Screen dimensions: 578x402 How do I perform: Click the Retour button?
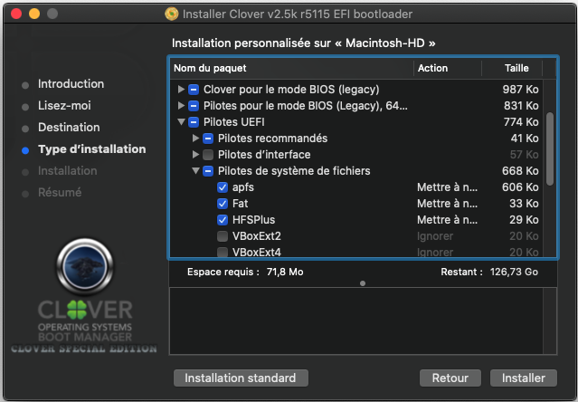pyautogui.click(x=450, y=378)
